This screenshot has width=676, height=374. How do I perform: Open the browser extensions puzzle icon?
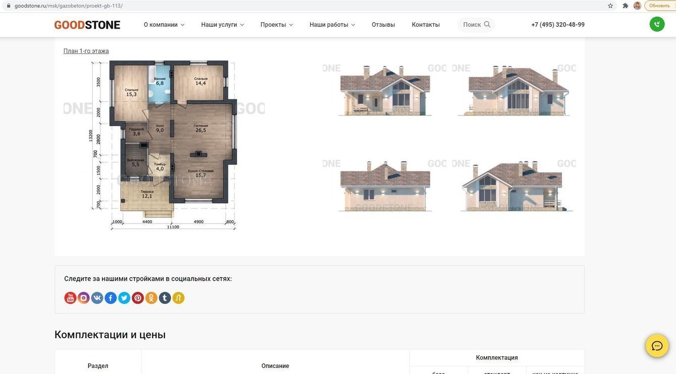click(626, 6)
